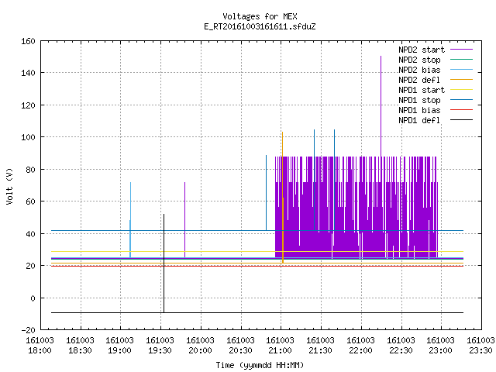Viewport: 496px width, 372px height.
Task: Select the "NPD2 start" legend label
Action: pos(422,50)
